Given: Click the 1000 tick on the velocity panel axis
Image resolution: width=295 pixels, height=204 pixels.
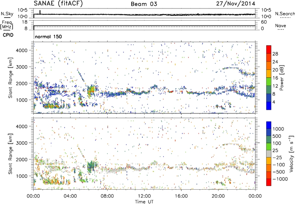Looking at the screenshot, I should click(22, 176).
